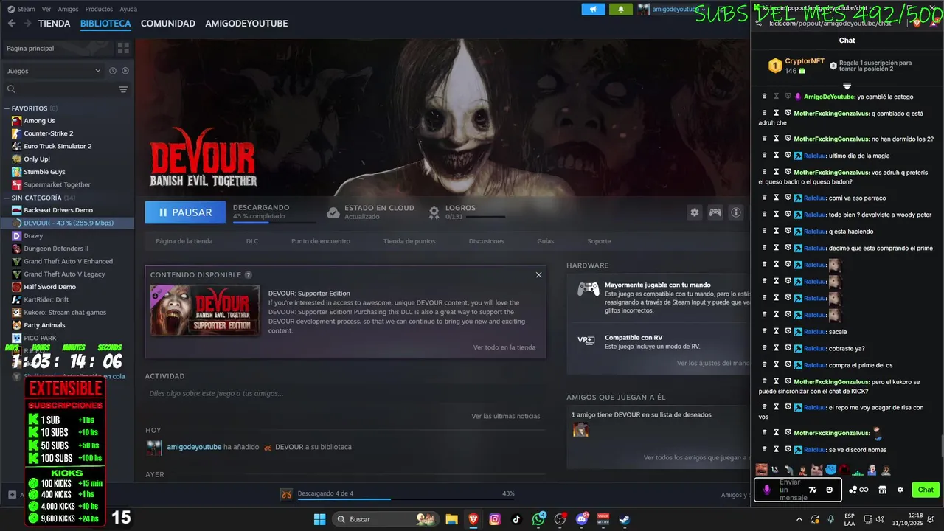This screenshot has height=531, width=944.
Task: Click Ver todo en la tienda
Action: 504,347
